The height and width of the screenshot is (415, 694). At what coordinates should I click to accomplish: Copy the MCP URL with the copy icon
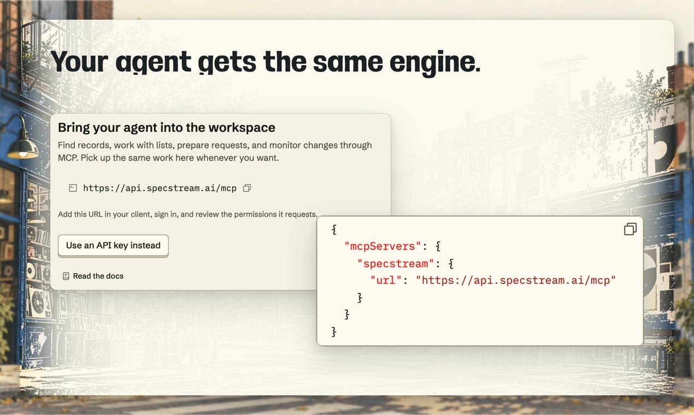point(247,188)
